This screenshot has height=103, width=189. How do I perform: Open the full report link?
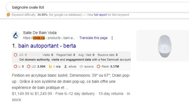click(x=100, y=15)
